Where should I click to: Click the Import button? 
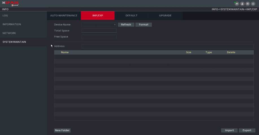click(229, 130)
